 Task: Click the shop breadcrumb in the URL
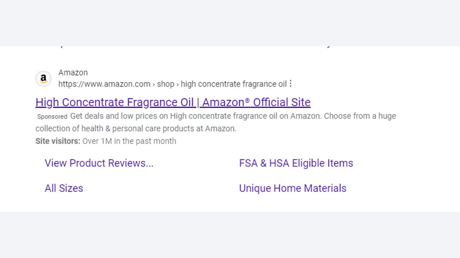[165, 84]
